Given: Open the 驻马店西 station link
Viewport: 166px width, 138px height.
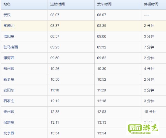Looking at the screenshot, I should 11,47.
